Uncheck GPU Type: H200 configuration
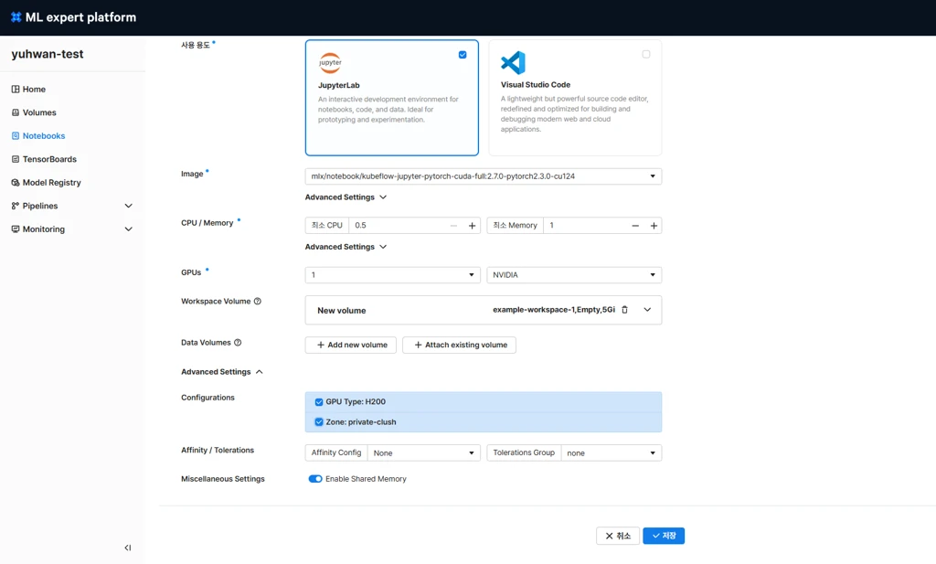Viewport: 936px width, 564px height. coord(319,401)
